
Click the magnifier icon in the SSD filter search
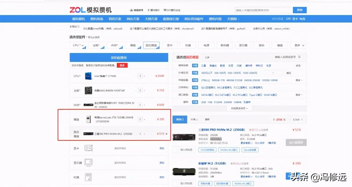(x=299, y=57)
